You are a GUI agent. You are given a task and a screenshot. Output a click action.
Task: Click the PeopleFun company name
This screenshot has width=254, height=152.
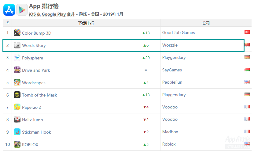tap(172, 82)
